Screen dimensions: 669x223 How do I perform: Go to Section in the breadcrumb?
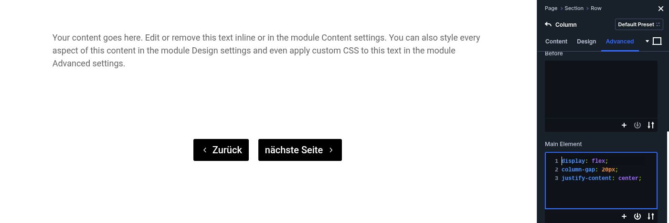tap(574, 8)
